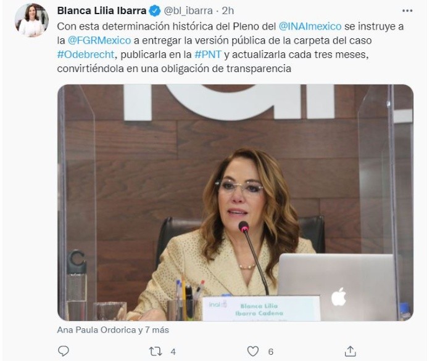The height and width of the screenshot is (361, 432).
Task: Open the share menu via upload icon
Action: coord(350,351)
